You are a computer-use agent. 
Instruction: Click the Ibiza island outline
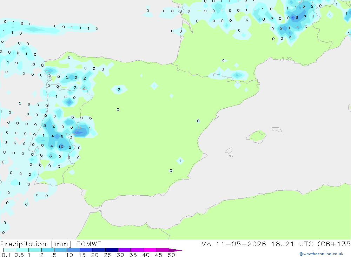point(229,150)
